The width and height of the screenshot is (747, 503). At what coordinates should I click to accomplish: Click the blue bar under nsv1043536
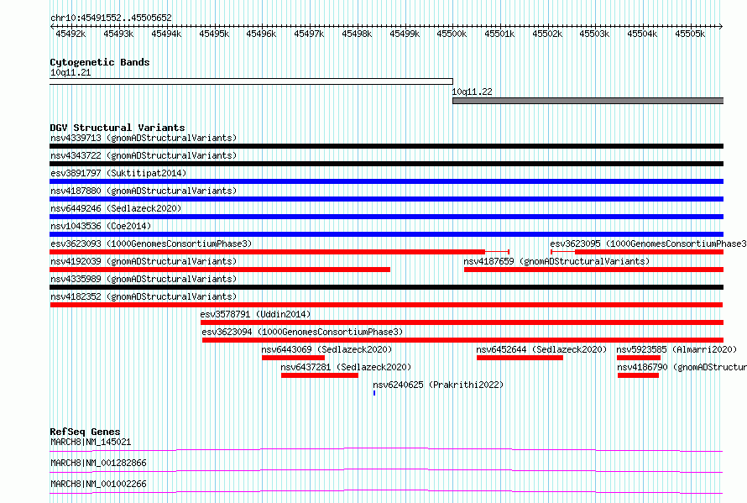pos(386,234)
